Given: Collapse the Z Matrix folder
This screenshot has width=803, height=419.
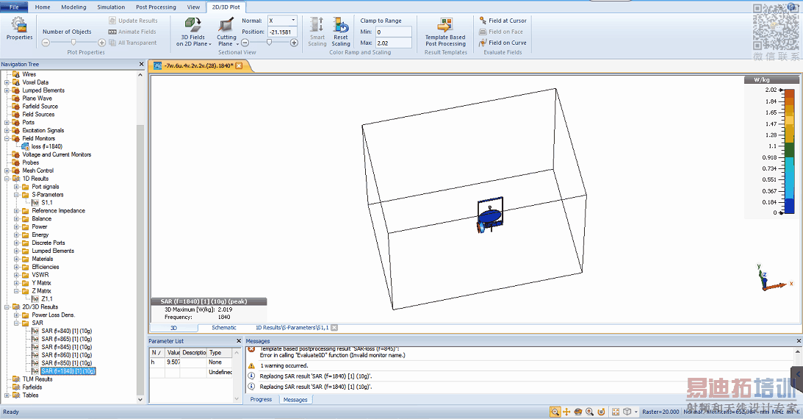Looking at the screenshot, I should coord(16,291).
